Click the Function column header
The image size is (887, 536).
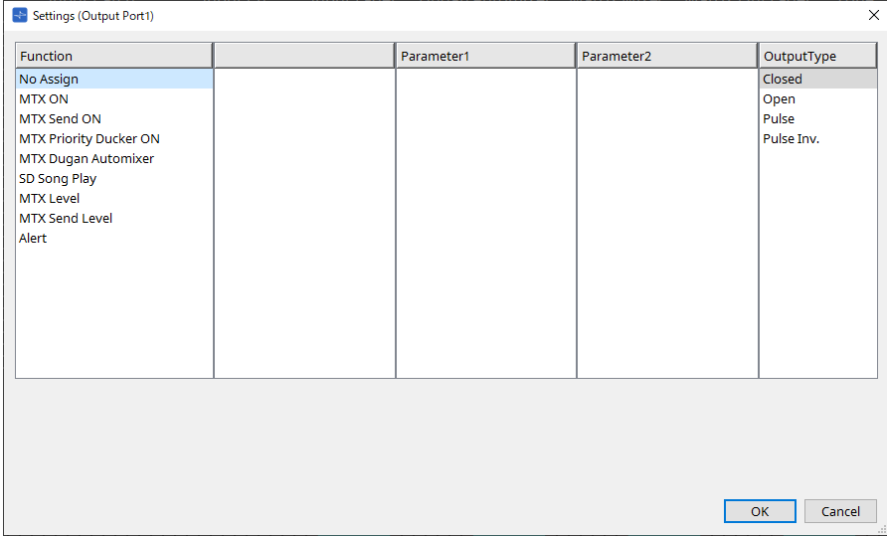click(114, 56)
